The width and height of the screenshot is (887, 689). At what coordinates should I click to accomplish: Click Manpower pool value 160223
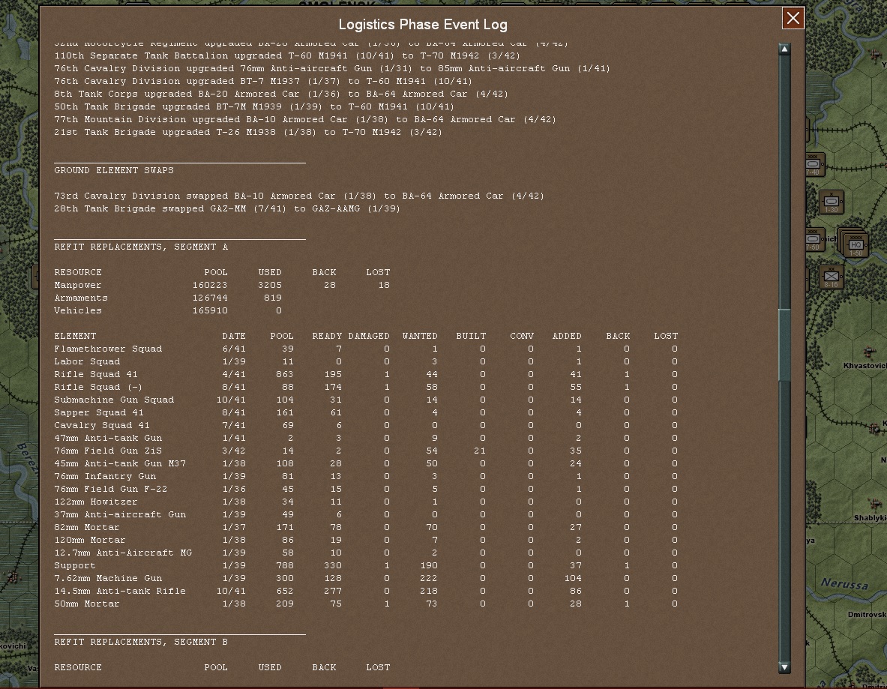tap(210, 285)
